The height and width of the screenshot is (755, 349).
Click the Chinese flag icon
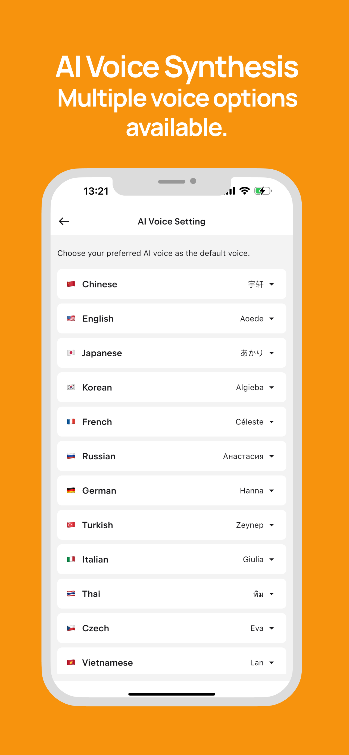(71, 284)
